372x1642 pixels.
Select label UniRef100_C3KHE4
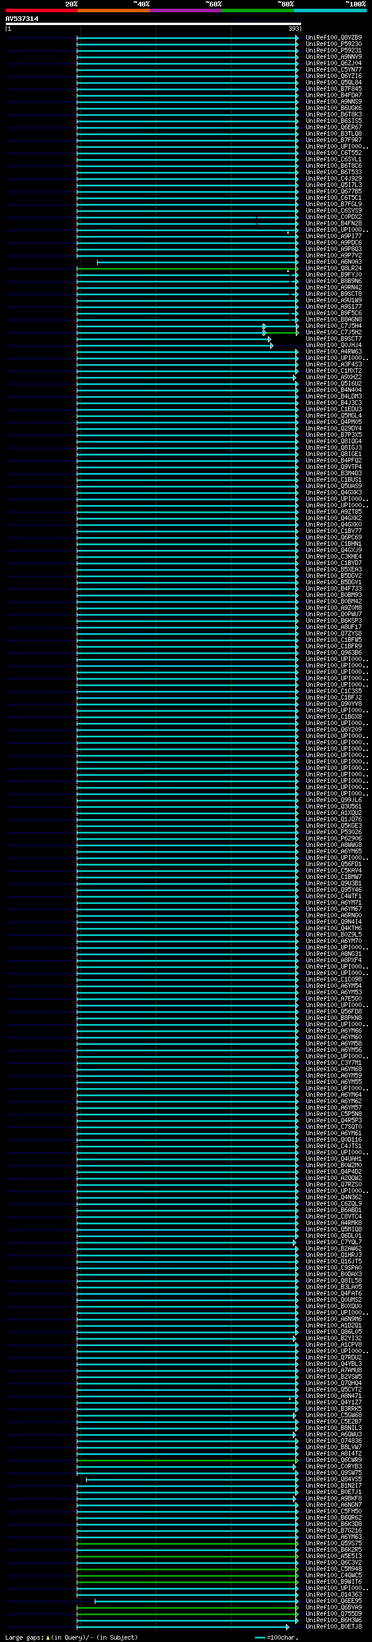pyautogui.click(x=334, y=556)
